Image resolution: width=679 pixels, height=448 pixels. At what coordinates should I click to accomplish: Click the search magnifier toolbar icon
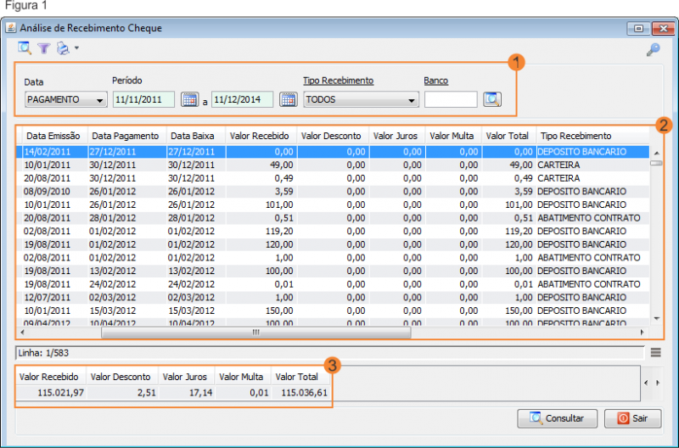[25, 48]
